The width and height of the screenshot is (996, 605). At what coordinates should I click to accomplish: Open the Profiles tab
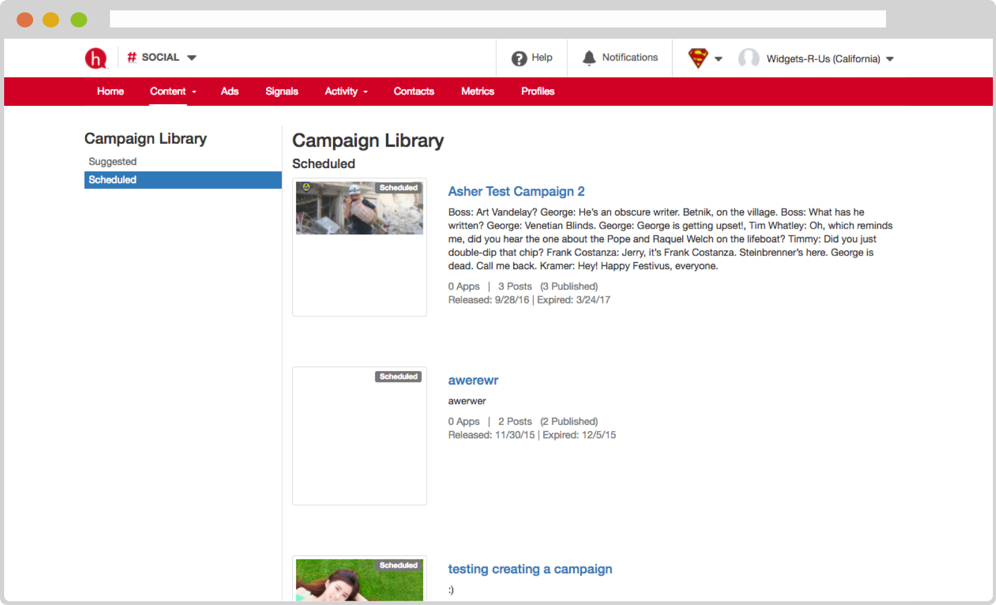(x=538, y=91)
